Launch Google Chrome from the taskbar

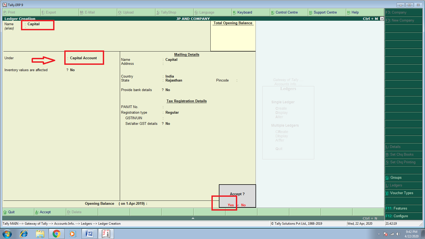pyautogui.click(x=56, y=234)
